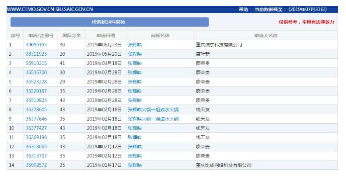Open registration number 36535700
The width and height of the screenshot is (346, 183).
[x=36, y=72]
